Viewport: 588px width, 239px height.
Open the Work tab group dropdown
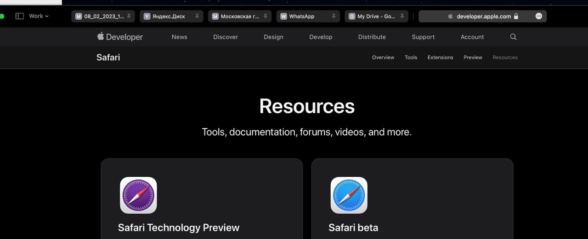39,16
